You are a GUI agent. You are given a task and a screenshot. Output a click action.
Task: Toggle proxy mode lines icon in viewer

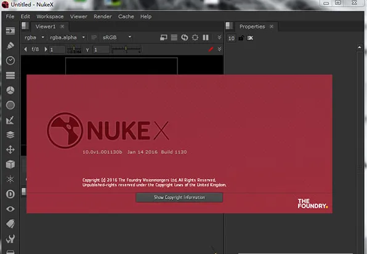click(x=174, y=38)
